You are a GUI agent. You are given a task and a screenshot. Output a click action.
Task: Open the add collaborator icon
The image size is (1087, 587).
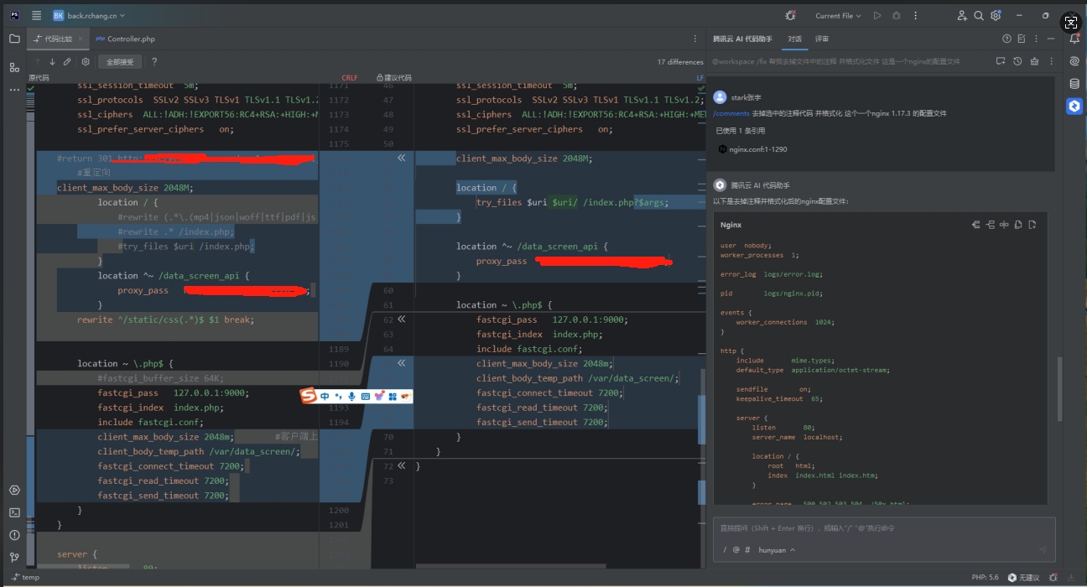click(962, 15)
